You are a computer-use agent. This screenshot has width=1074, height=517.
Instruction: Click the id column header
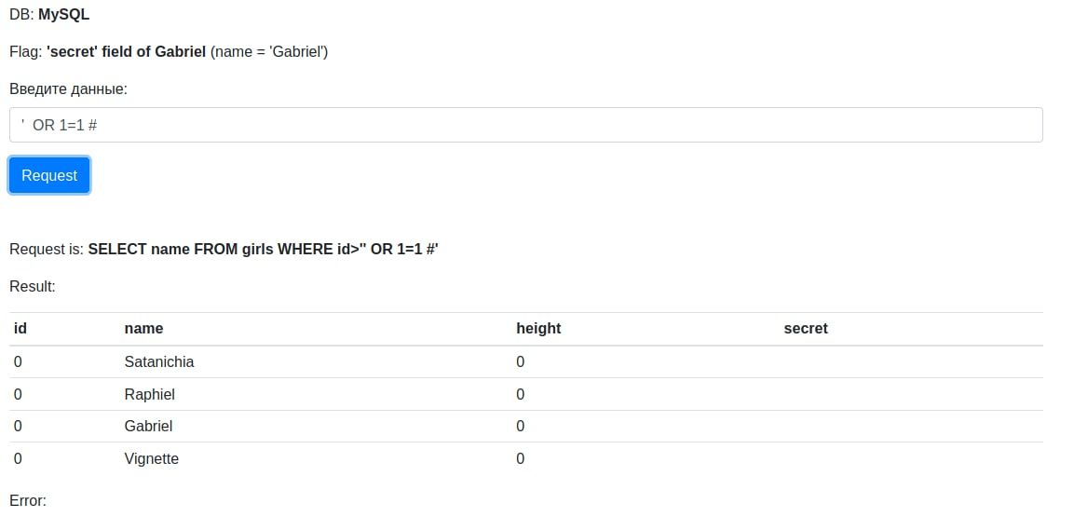coord(20,329)
